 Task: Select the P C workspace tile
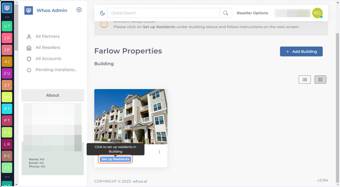tap(7, 156)
